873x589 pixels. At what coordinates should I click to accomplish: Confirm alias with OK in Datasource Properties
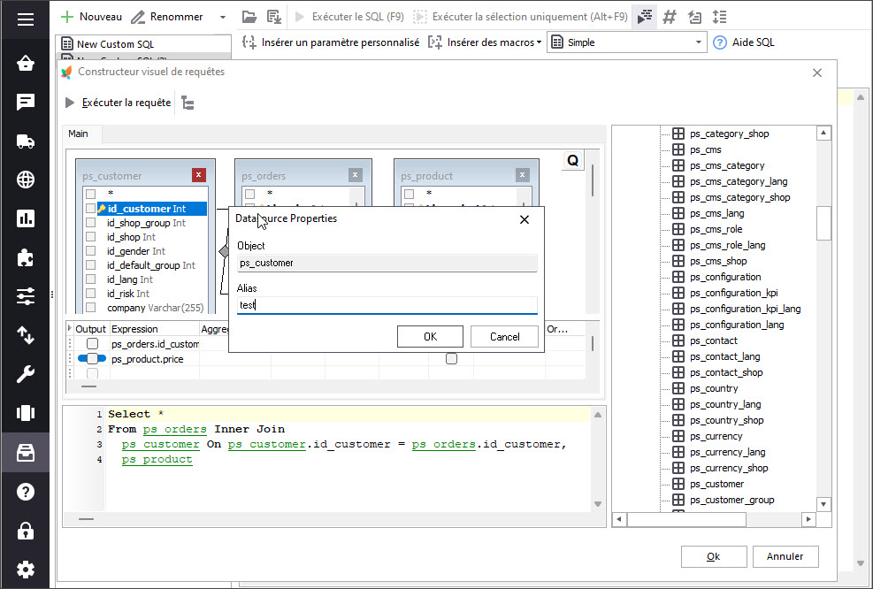pyautogui.click(x=430, y=336)
